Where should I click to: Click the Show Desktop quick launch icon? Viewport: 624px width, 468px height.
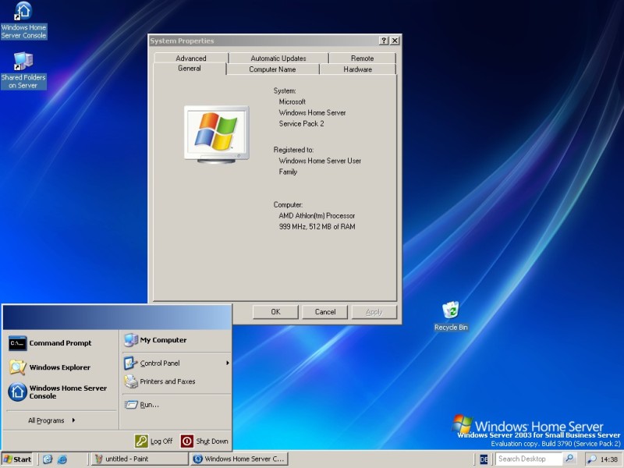point(48,459)
